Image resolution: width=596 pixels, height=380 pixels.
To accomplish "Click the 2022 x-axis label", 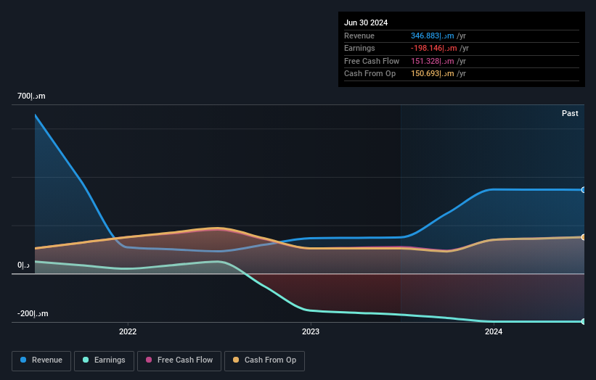I will tap(128, 331).
